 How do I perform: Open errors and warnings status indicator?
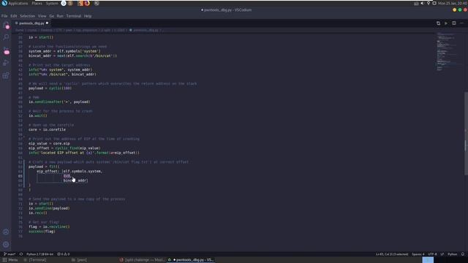pos(64,254)
